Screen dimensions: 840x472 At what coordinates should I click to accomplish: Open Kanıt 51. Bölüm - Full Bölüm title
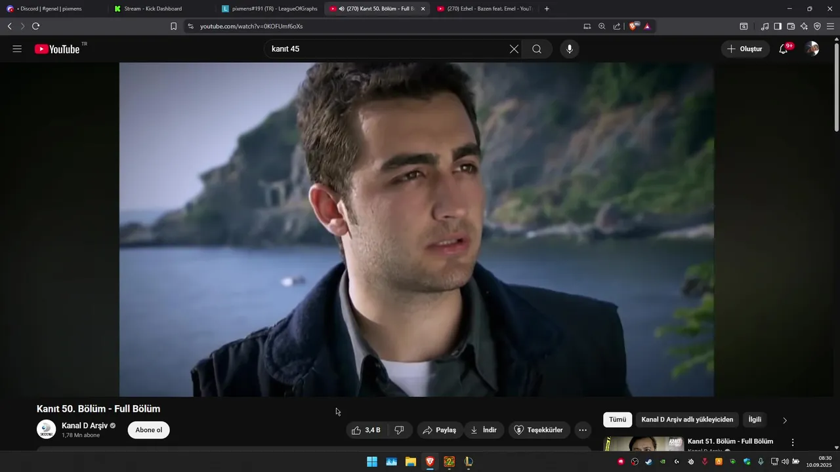[x=730, y=441]
